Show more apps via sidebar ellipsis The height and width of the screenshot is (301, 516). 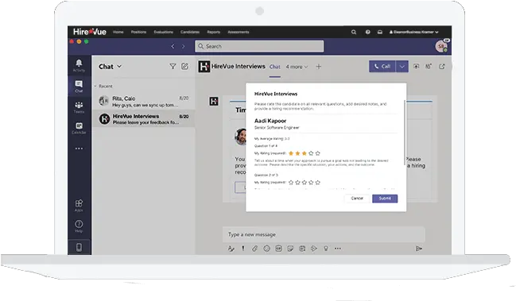tap(79, 149)
